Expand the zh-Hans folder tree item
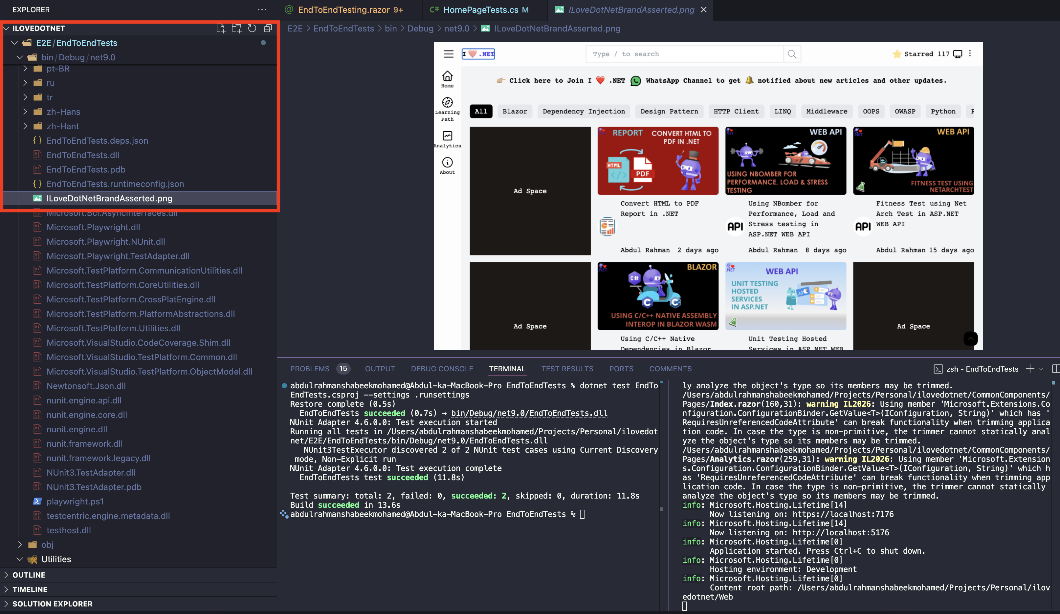This screenshot has width=1060, height=614. [x=26, y=111]
